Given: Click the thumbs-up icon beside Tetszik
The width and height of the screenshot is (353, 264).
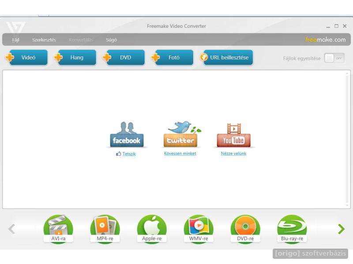Looking at the screenshot, I should 118,154.
